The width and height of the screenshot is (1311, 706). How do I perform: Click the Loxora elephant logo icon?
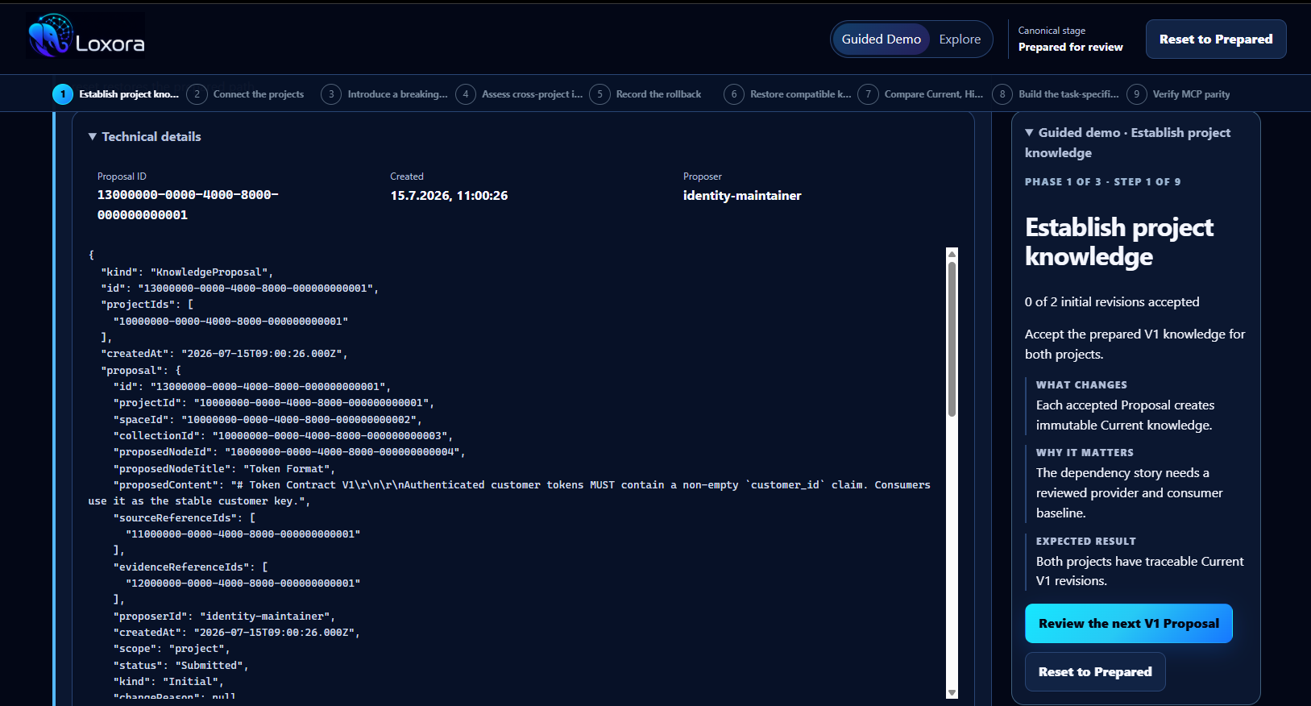[50, 36]
